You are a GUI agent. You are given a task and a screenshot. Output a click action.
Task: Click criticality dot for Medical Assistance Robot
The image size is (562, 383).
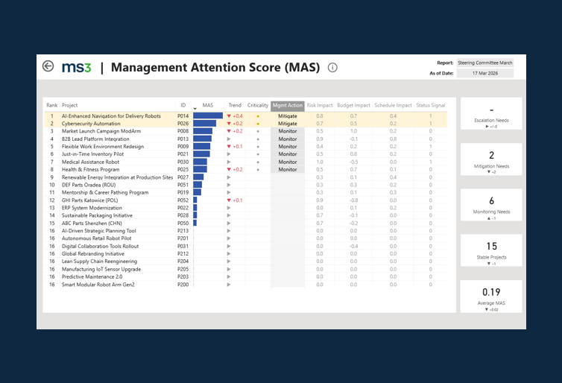258,162
